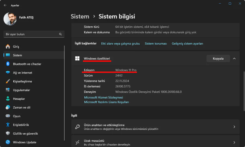Click the Erişilebilirlik figure icon
The height and width of the screenshot is (147, 245).
click(8, 125)
